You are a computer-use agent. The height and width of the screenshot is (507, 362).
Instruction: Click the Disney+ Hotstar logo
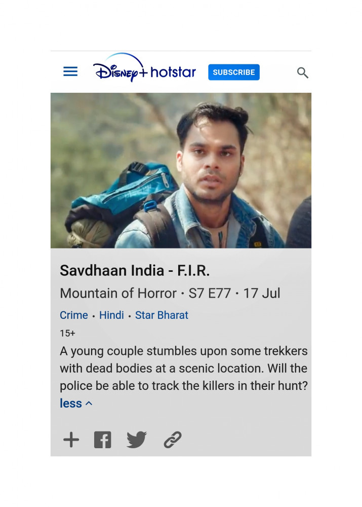tap(144, 67)
